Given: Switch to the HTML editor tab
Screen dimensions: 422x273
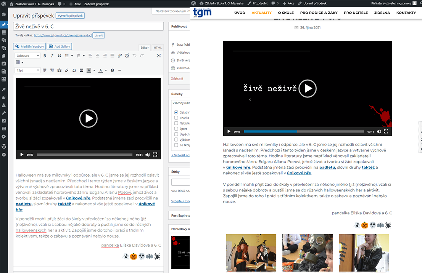Looking at the screenshot, I should tap(157, 48).
